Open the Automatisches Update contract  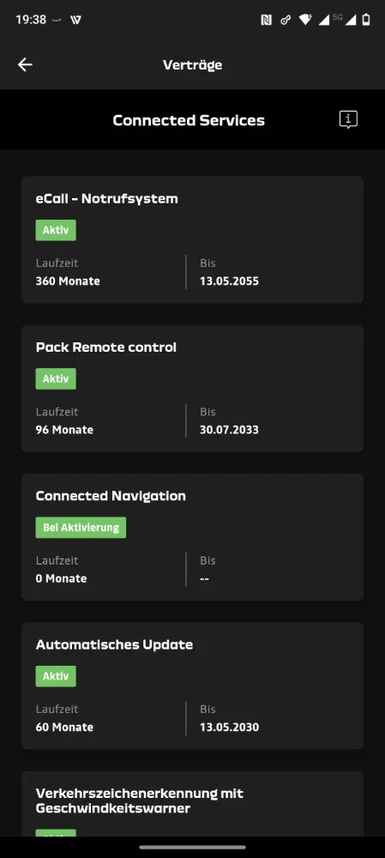[x=192, y=686]
